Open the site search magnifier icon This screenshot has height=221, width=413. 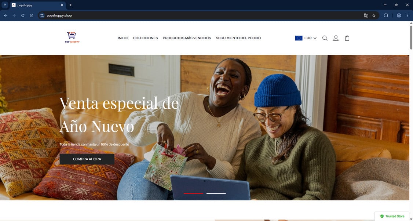(x=325, y=38)
